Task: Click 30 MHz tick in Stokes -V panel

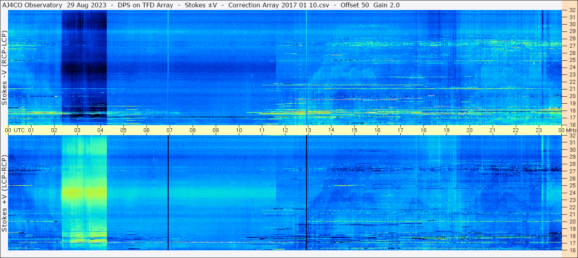Action: (572, 24)
